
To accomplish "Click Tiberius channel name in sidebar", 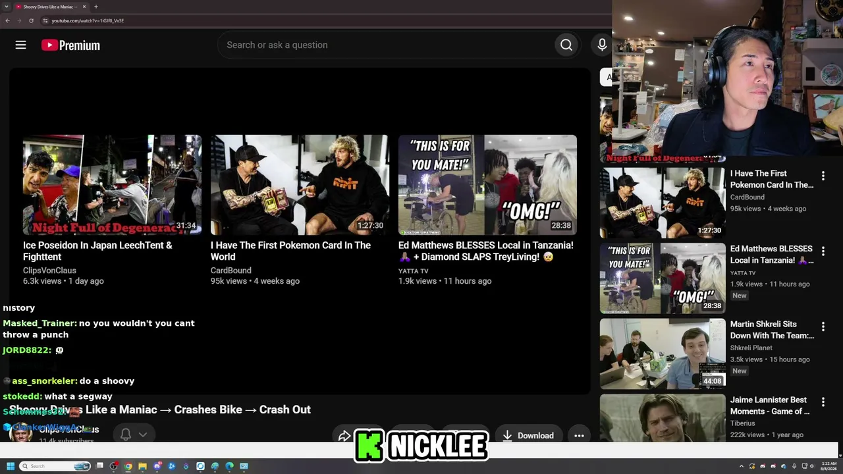I will click(x=743, y=423).
